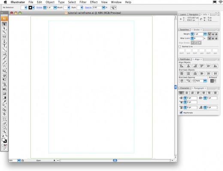Set projecting cap in Stroke panel
223x171 pixels.
pos(217,34)
